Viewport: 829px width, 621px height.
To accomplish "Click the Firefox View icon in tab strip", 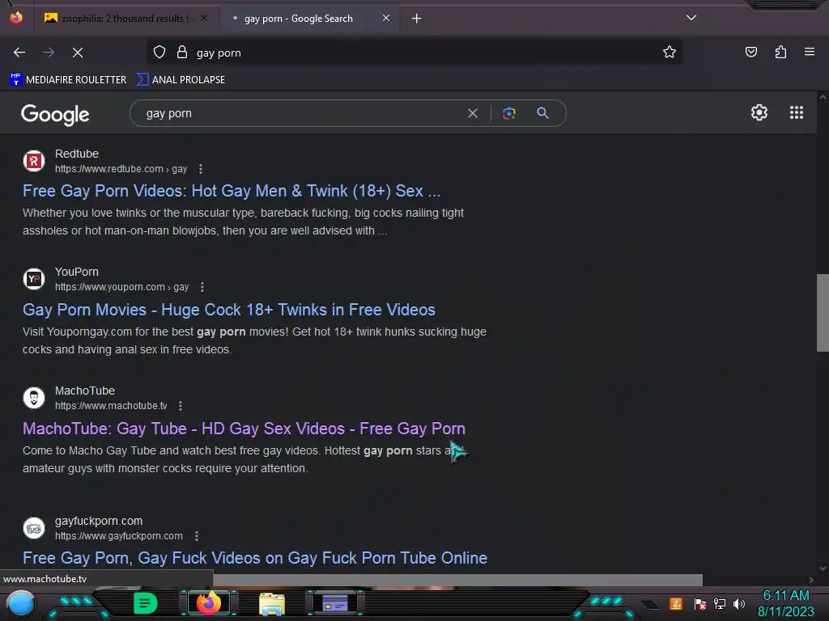I will (16, 18).
